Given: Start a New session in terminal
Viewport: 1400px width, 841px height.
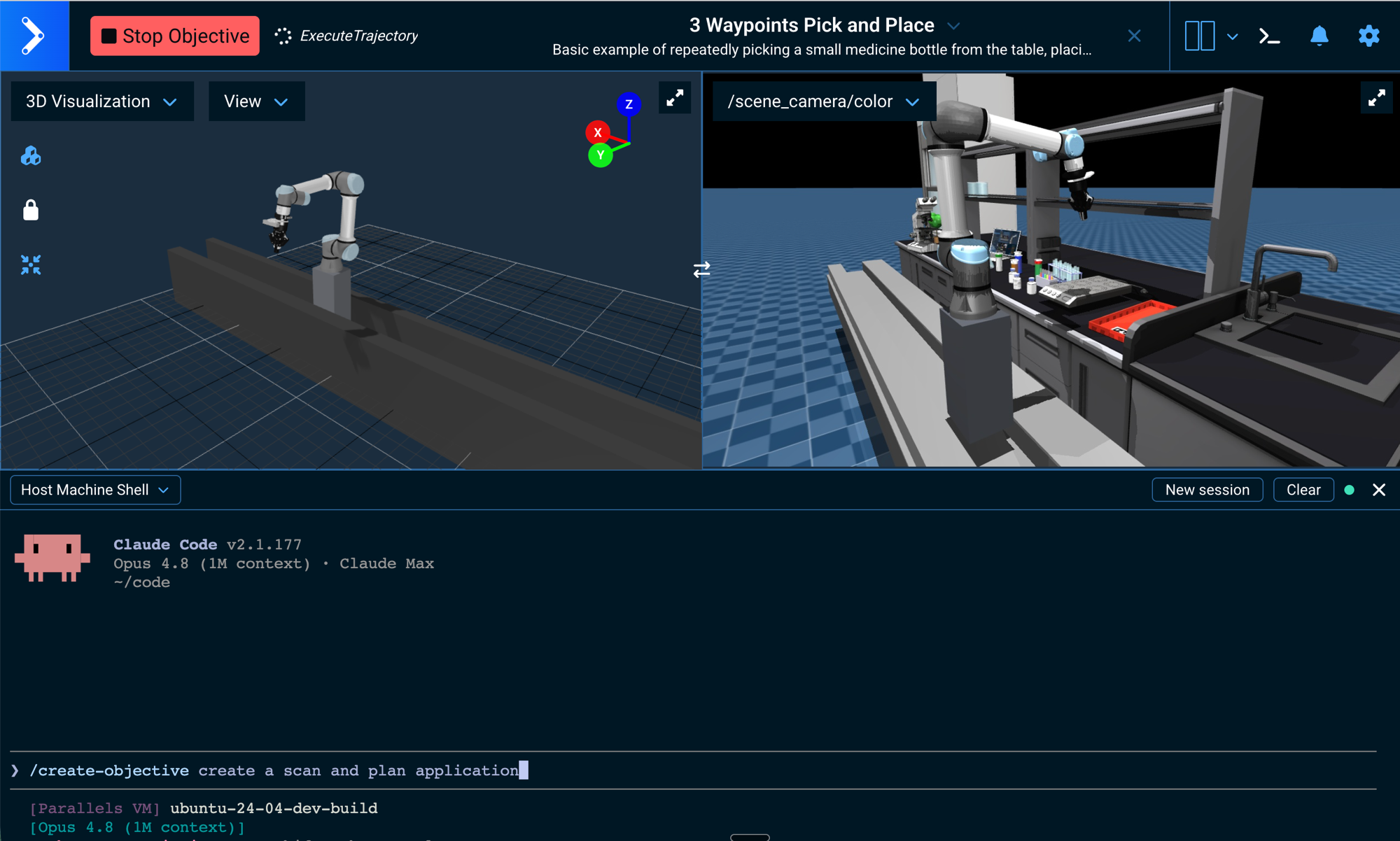Looking at the screenshot, I should coord(1207,490).
